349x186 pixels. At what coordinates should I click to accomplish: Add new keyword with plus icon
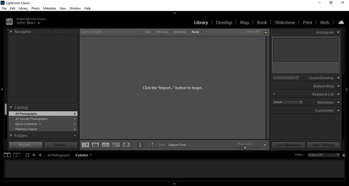point(274,94)
